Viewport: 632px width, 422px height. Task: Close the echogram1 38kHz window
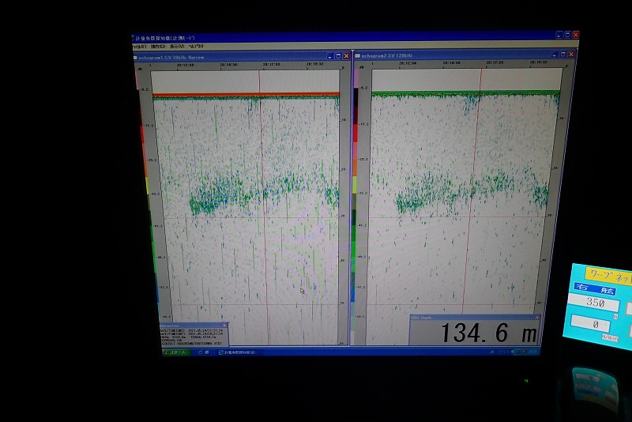pyautogui.click(x=345, y=56)
